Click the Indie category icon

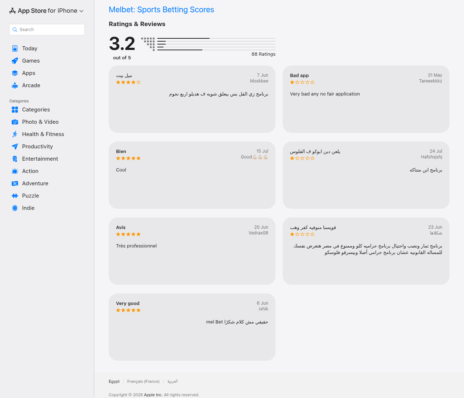coord(15,208)
